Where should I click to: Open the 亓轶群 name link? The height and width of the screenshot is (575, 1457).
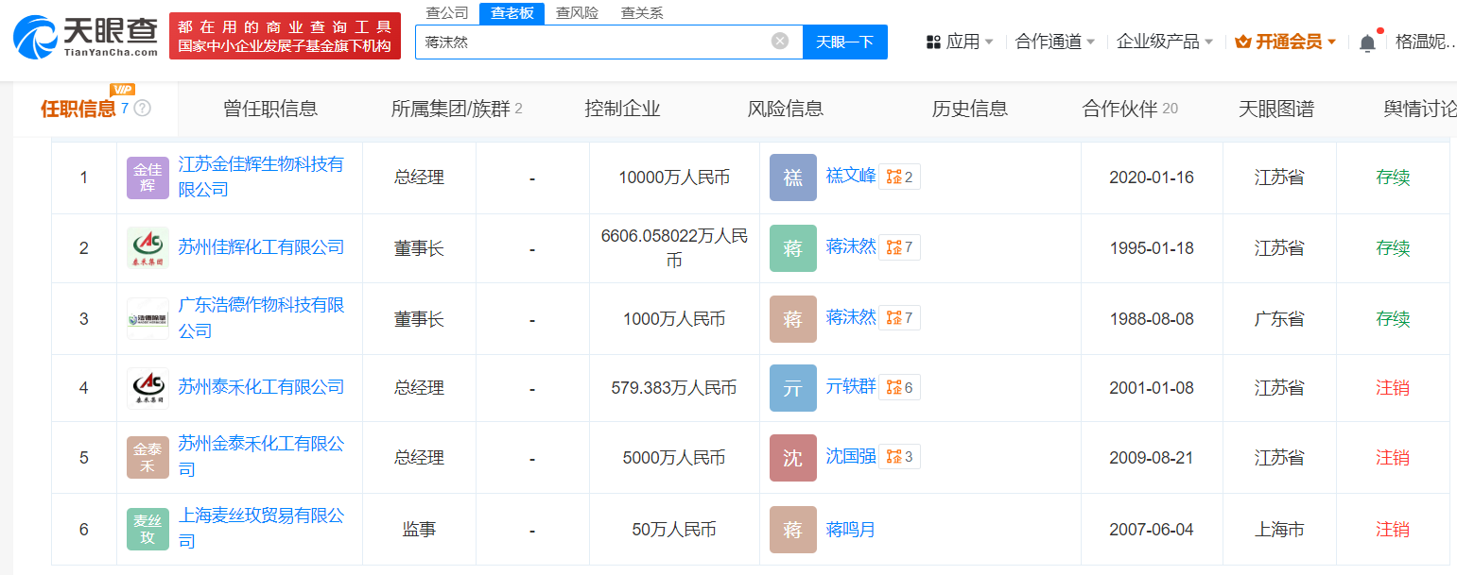pos(851,386)
